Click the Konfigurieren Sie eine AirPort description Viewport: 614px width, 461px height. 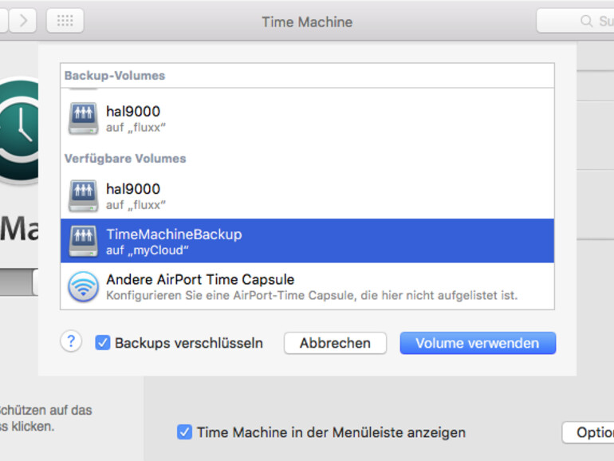[x=312, y=295]
